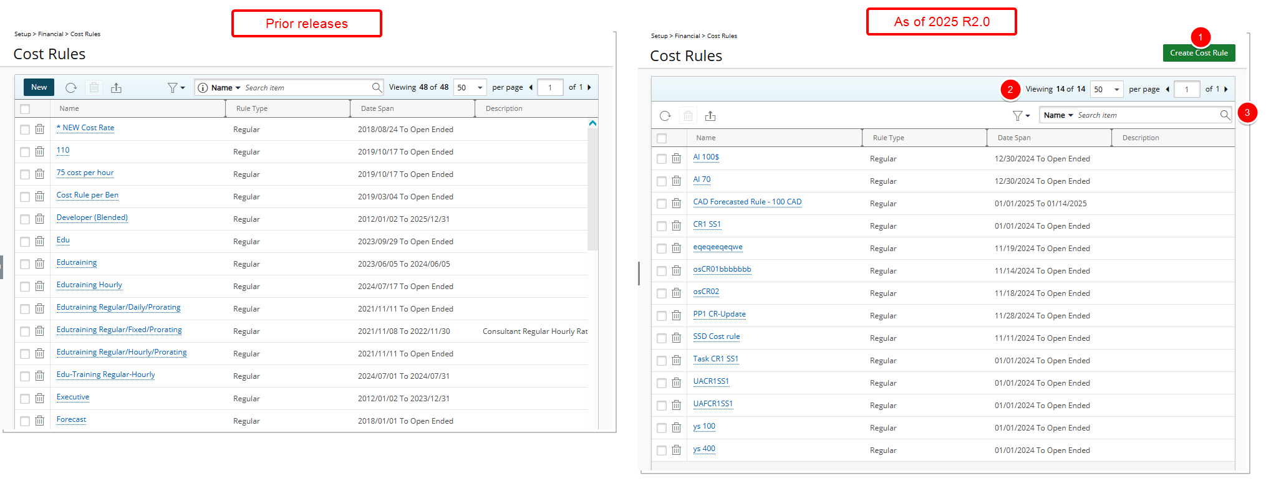Check the box for 'UACR1SS1' row

pyautogui.click(x=662, y=383)
